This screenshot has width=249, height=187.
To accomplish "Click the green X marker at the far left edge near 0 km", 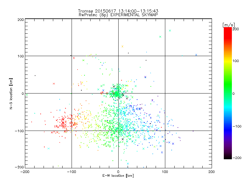I will (27, 95).
